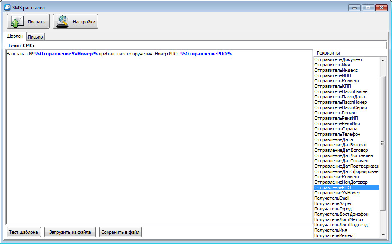This screenshot has height=244, width=392.
Task: Close the SMS рассылка window
Action: pos(381,8)
